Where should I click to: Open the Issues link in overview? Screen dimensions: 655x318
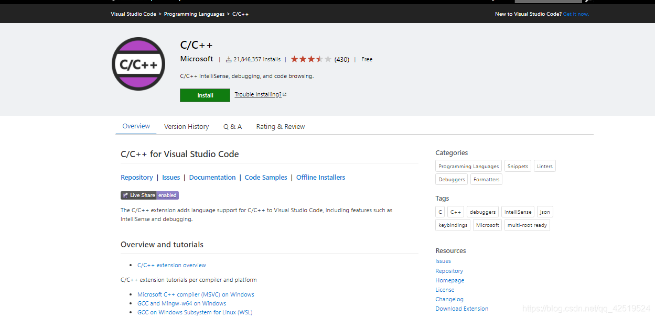171,178
